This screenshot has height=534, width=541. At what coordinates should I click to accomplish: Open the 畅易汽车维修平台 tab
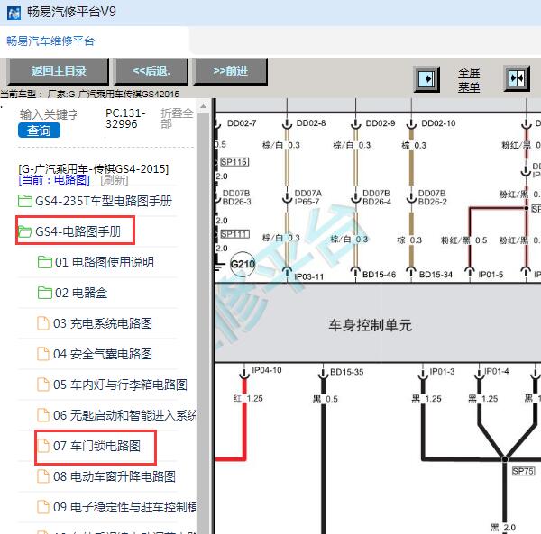pyautogui.click(x=50, y=41)
